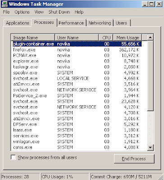Switch to the Applications tab
Image resolution: width=164 pixels, height=180 pixels.
click(x=18, y=23)
